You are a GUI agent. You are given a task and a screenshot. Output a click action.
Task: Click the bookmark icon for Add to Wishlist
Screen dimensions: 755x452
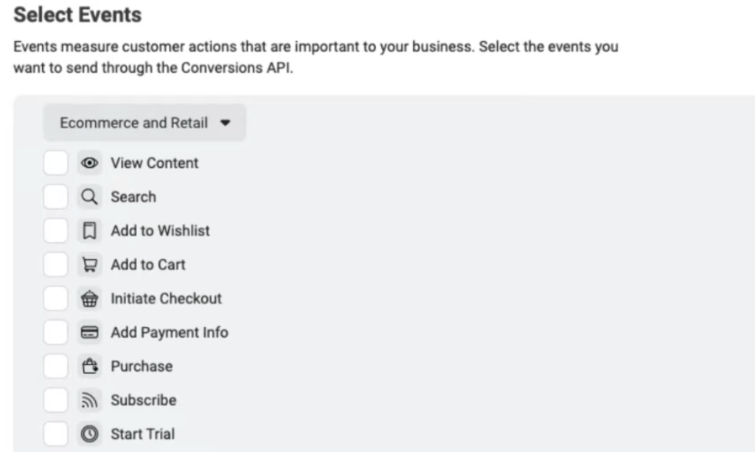coord(89,231)
